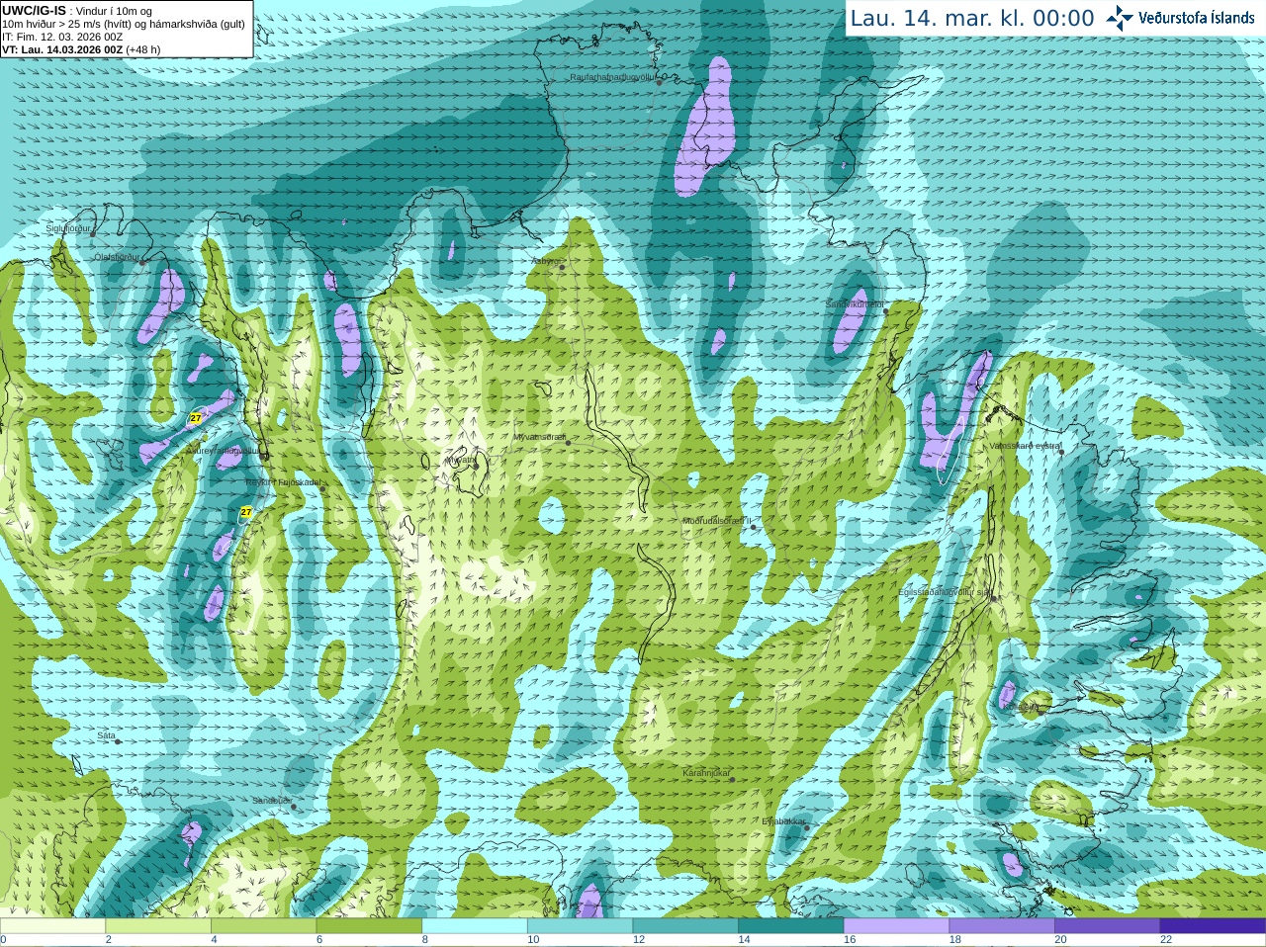
Task: Click the legend tick number 22
Action: (x=1166, y=940)
